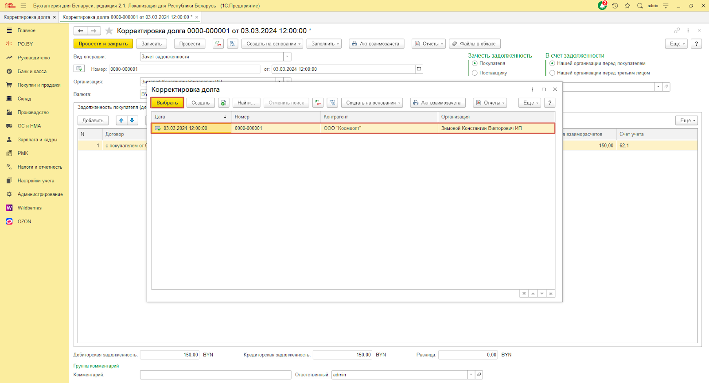Open Отчеты dropdown in dialog
This screenshot has height=383, width=709.
(490, 103)
